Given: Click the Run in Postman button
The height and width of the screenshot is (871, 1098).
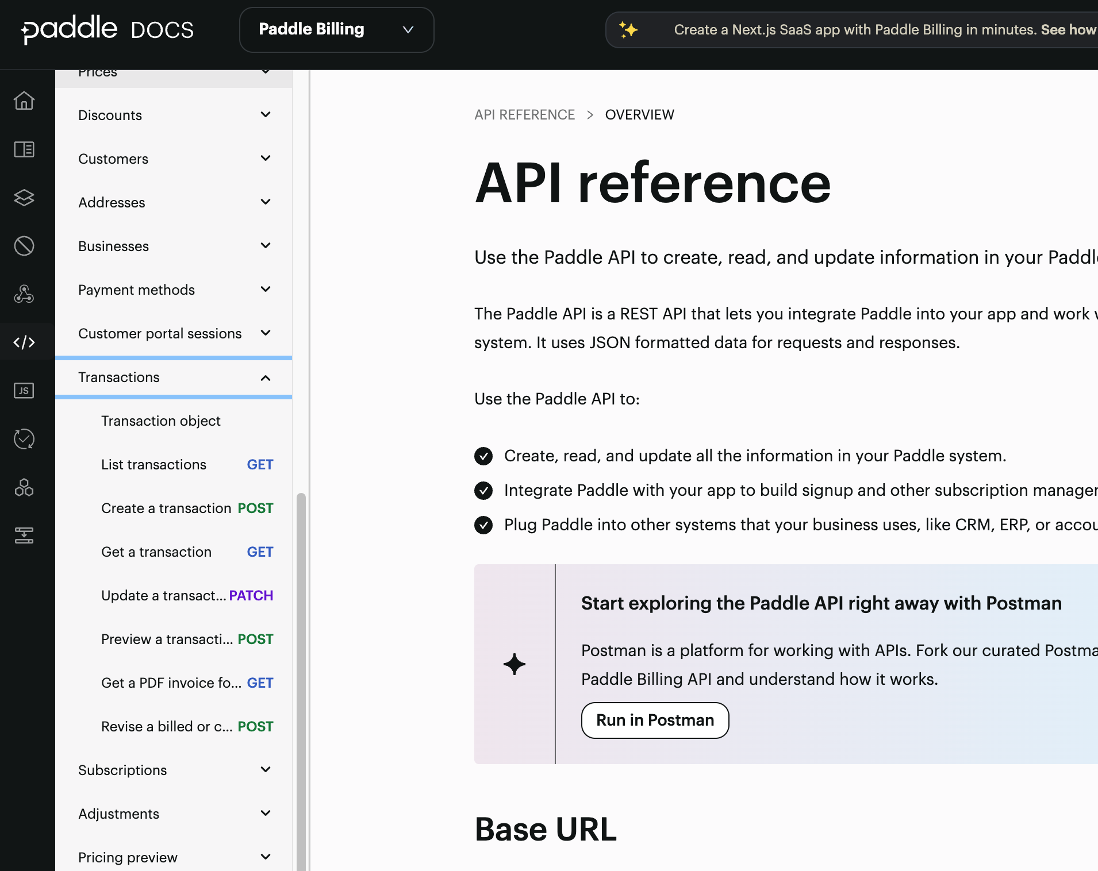Looking at the screenshot, I should tap(655, 720).
